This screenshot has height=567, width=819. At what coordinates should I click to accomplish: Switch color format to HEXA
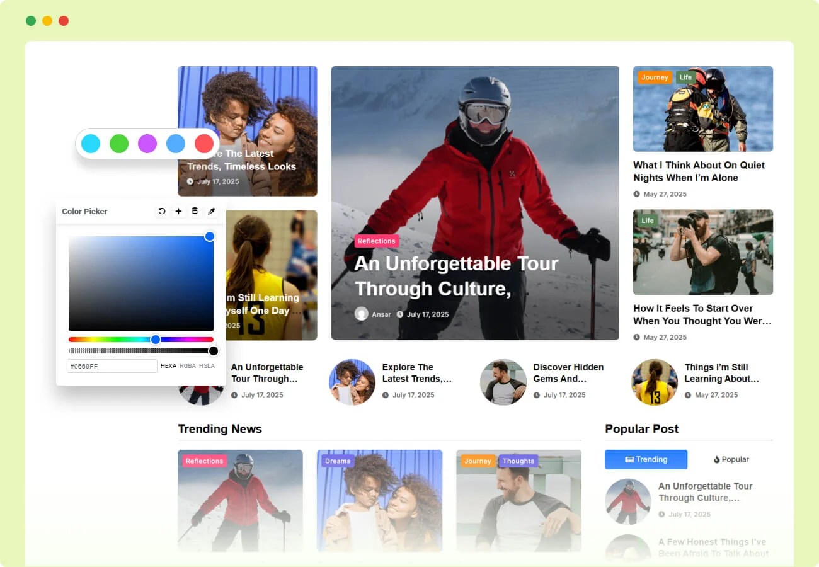168,366
